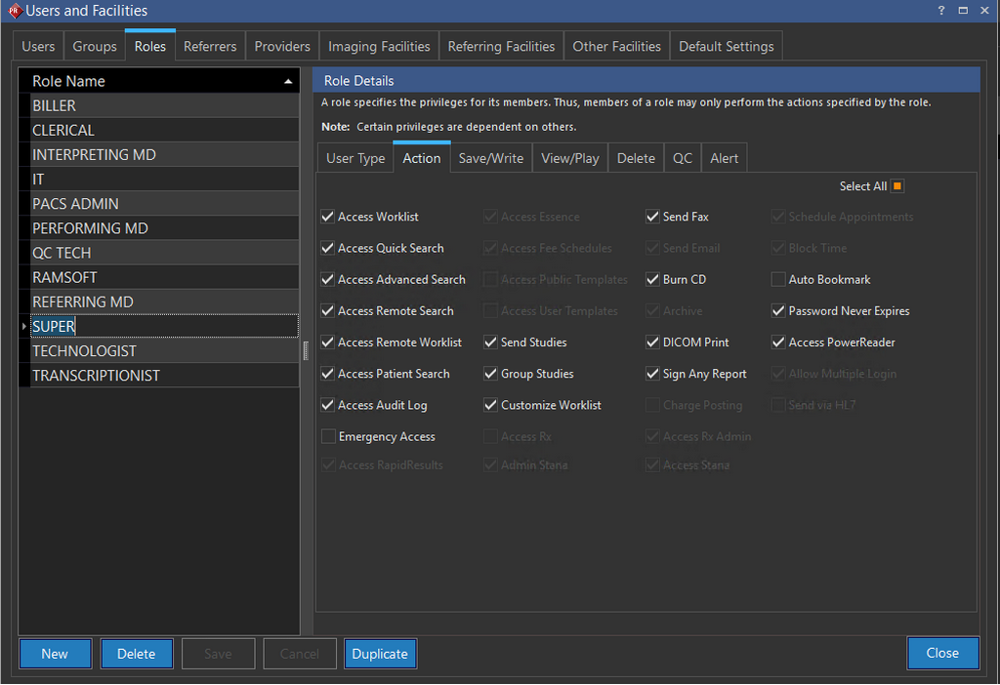Go to the Imaging Facilities tab

pyautogui.click(x=379, y=46)
